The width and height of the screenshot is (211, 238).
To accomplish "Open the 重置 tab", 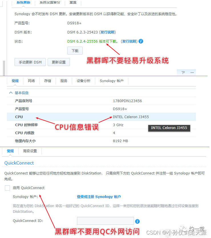I will (x=73, y=2).
